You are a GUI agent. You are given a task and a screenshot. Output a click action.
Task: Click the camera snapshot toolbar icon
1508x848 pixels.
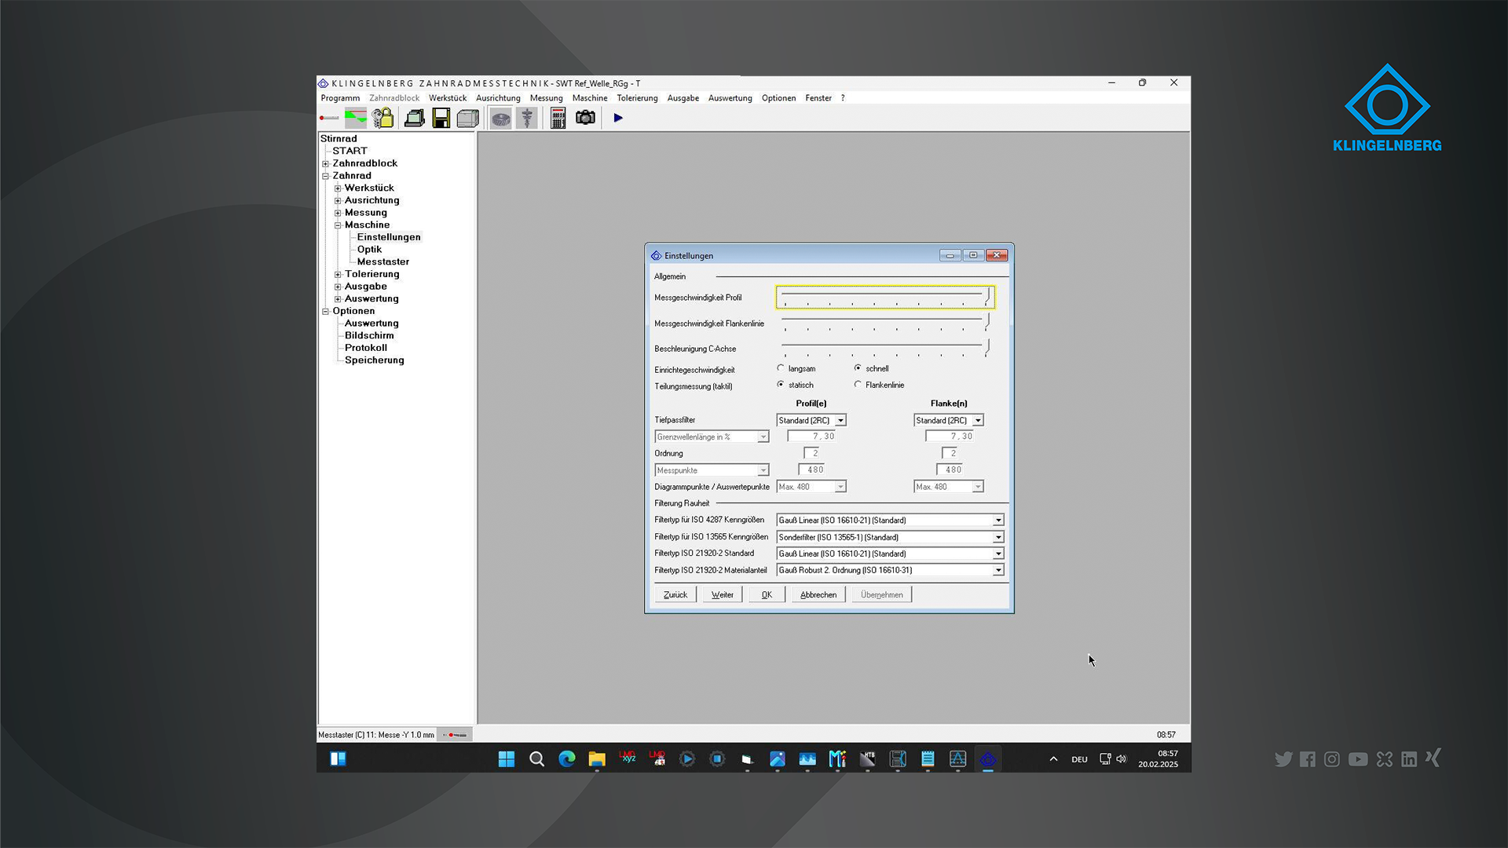(585, 118)
